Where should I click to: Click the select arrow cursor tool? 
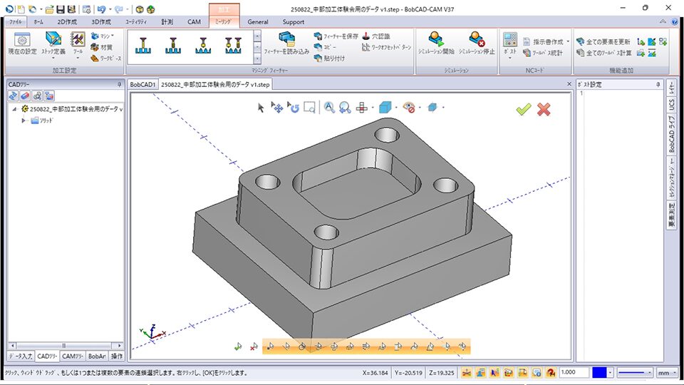coord(261,108)
